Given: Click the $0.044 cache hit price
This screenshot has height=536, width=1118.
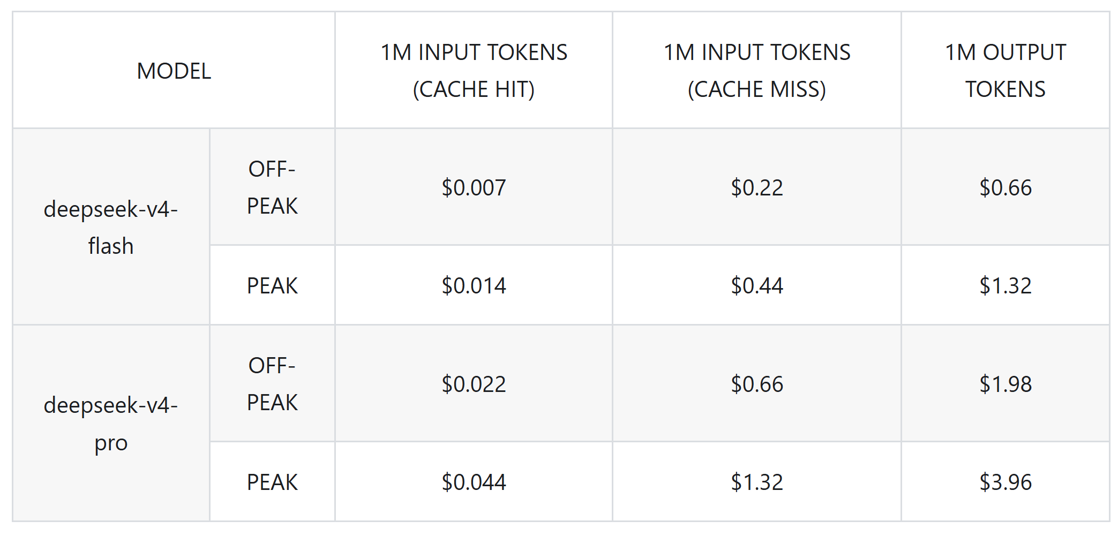Looking at the screenshot, I should (x=474, y=482).
